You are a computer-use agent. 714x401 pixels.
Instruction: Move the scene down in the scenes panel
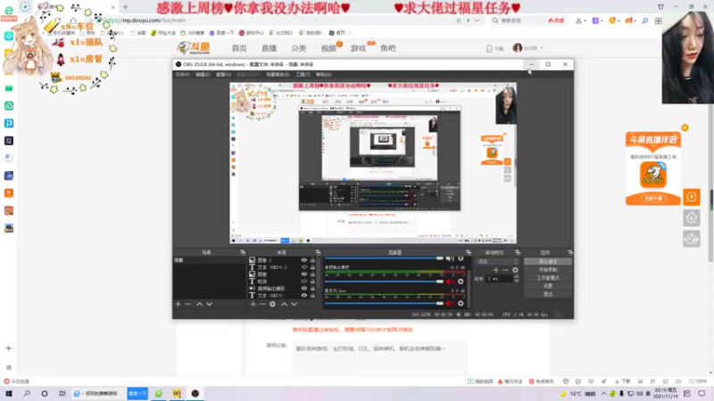pyautogui.click(x=210, y=304)
